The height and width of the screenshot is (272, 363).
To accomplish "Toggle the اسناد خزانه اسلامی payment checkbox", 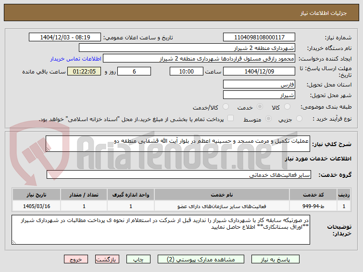I will click(x=231, y=118).
